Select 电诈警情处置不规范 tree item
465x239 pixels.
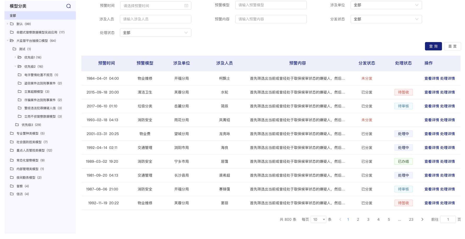point(38,75)
